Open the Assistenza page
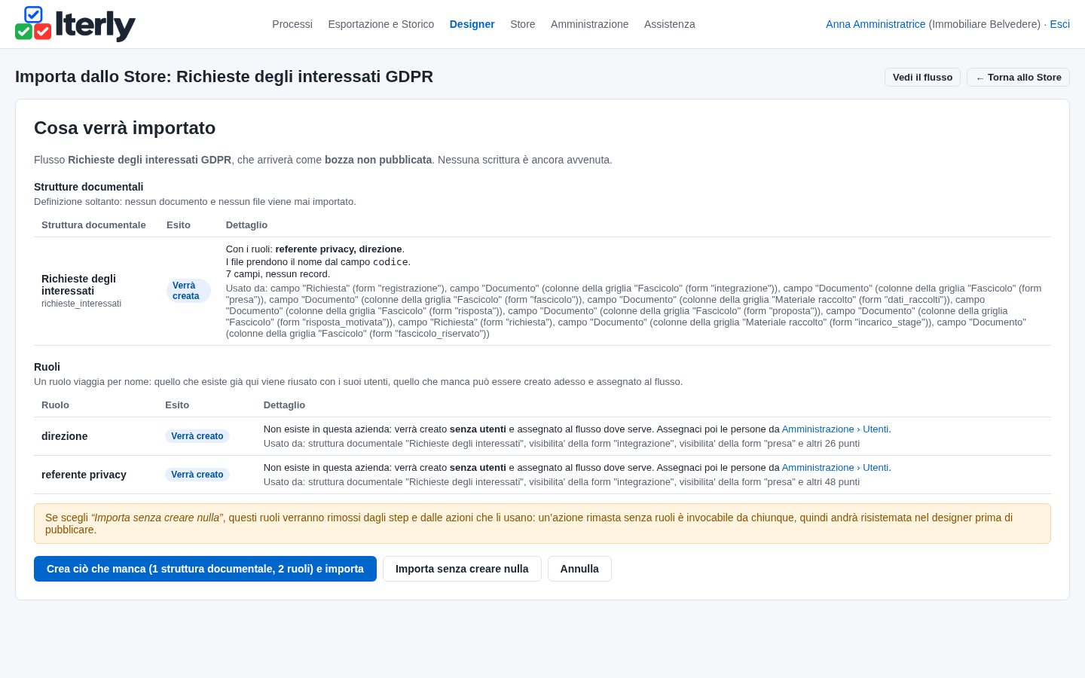Image resolution: width=1085 pixels, height=678 pixels. pos(670,24)
